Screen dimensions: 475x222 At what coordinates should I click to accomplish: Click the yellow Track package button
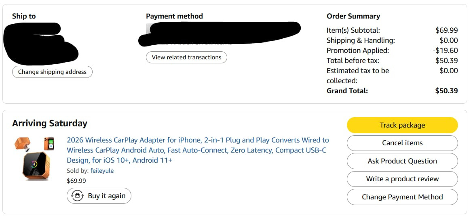coord(402,125)
